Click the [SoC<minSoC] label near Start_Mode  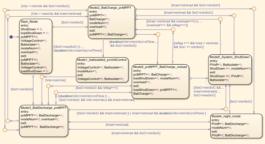tap(72, 22)
